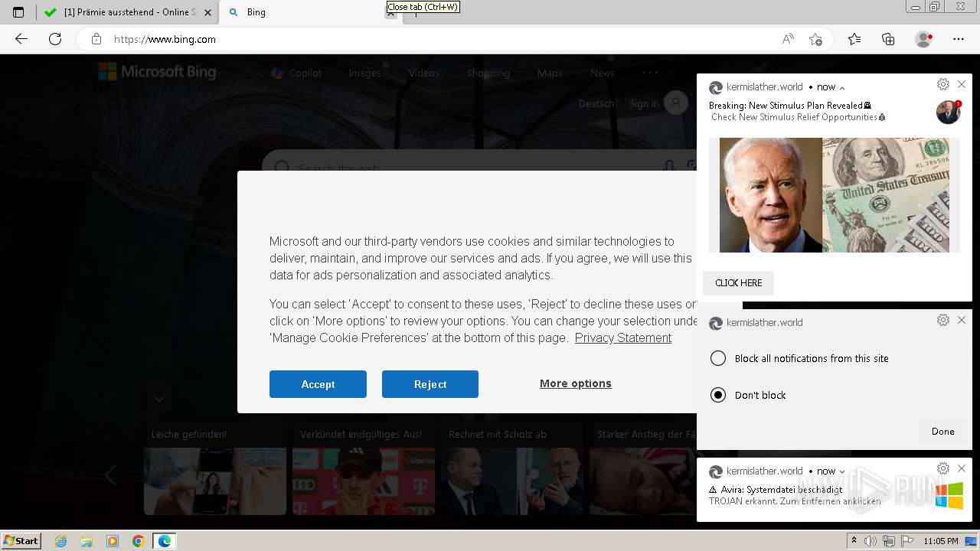980x551 pixels.
Task: Close the notification settings panel
Action: click(962, 320)
